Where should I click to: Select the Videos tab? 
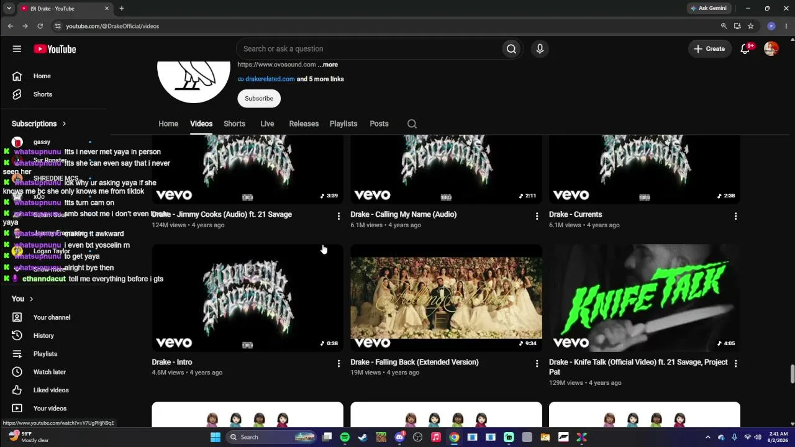tap(201, 124)
